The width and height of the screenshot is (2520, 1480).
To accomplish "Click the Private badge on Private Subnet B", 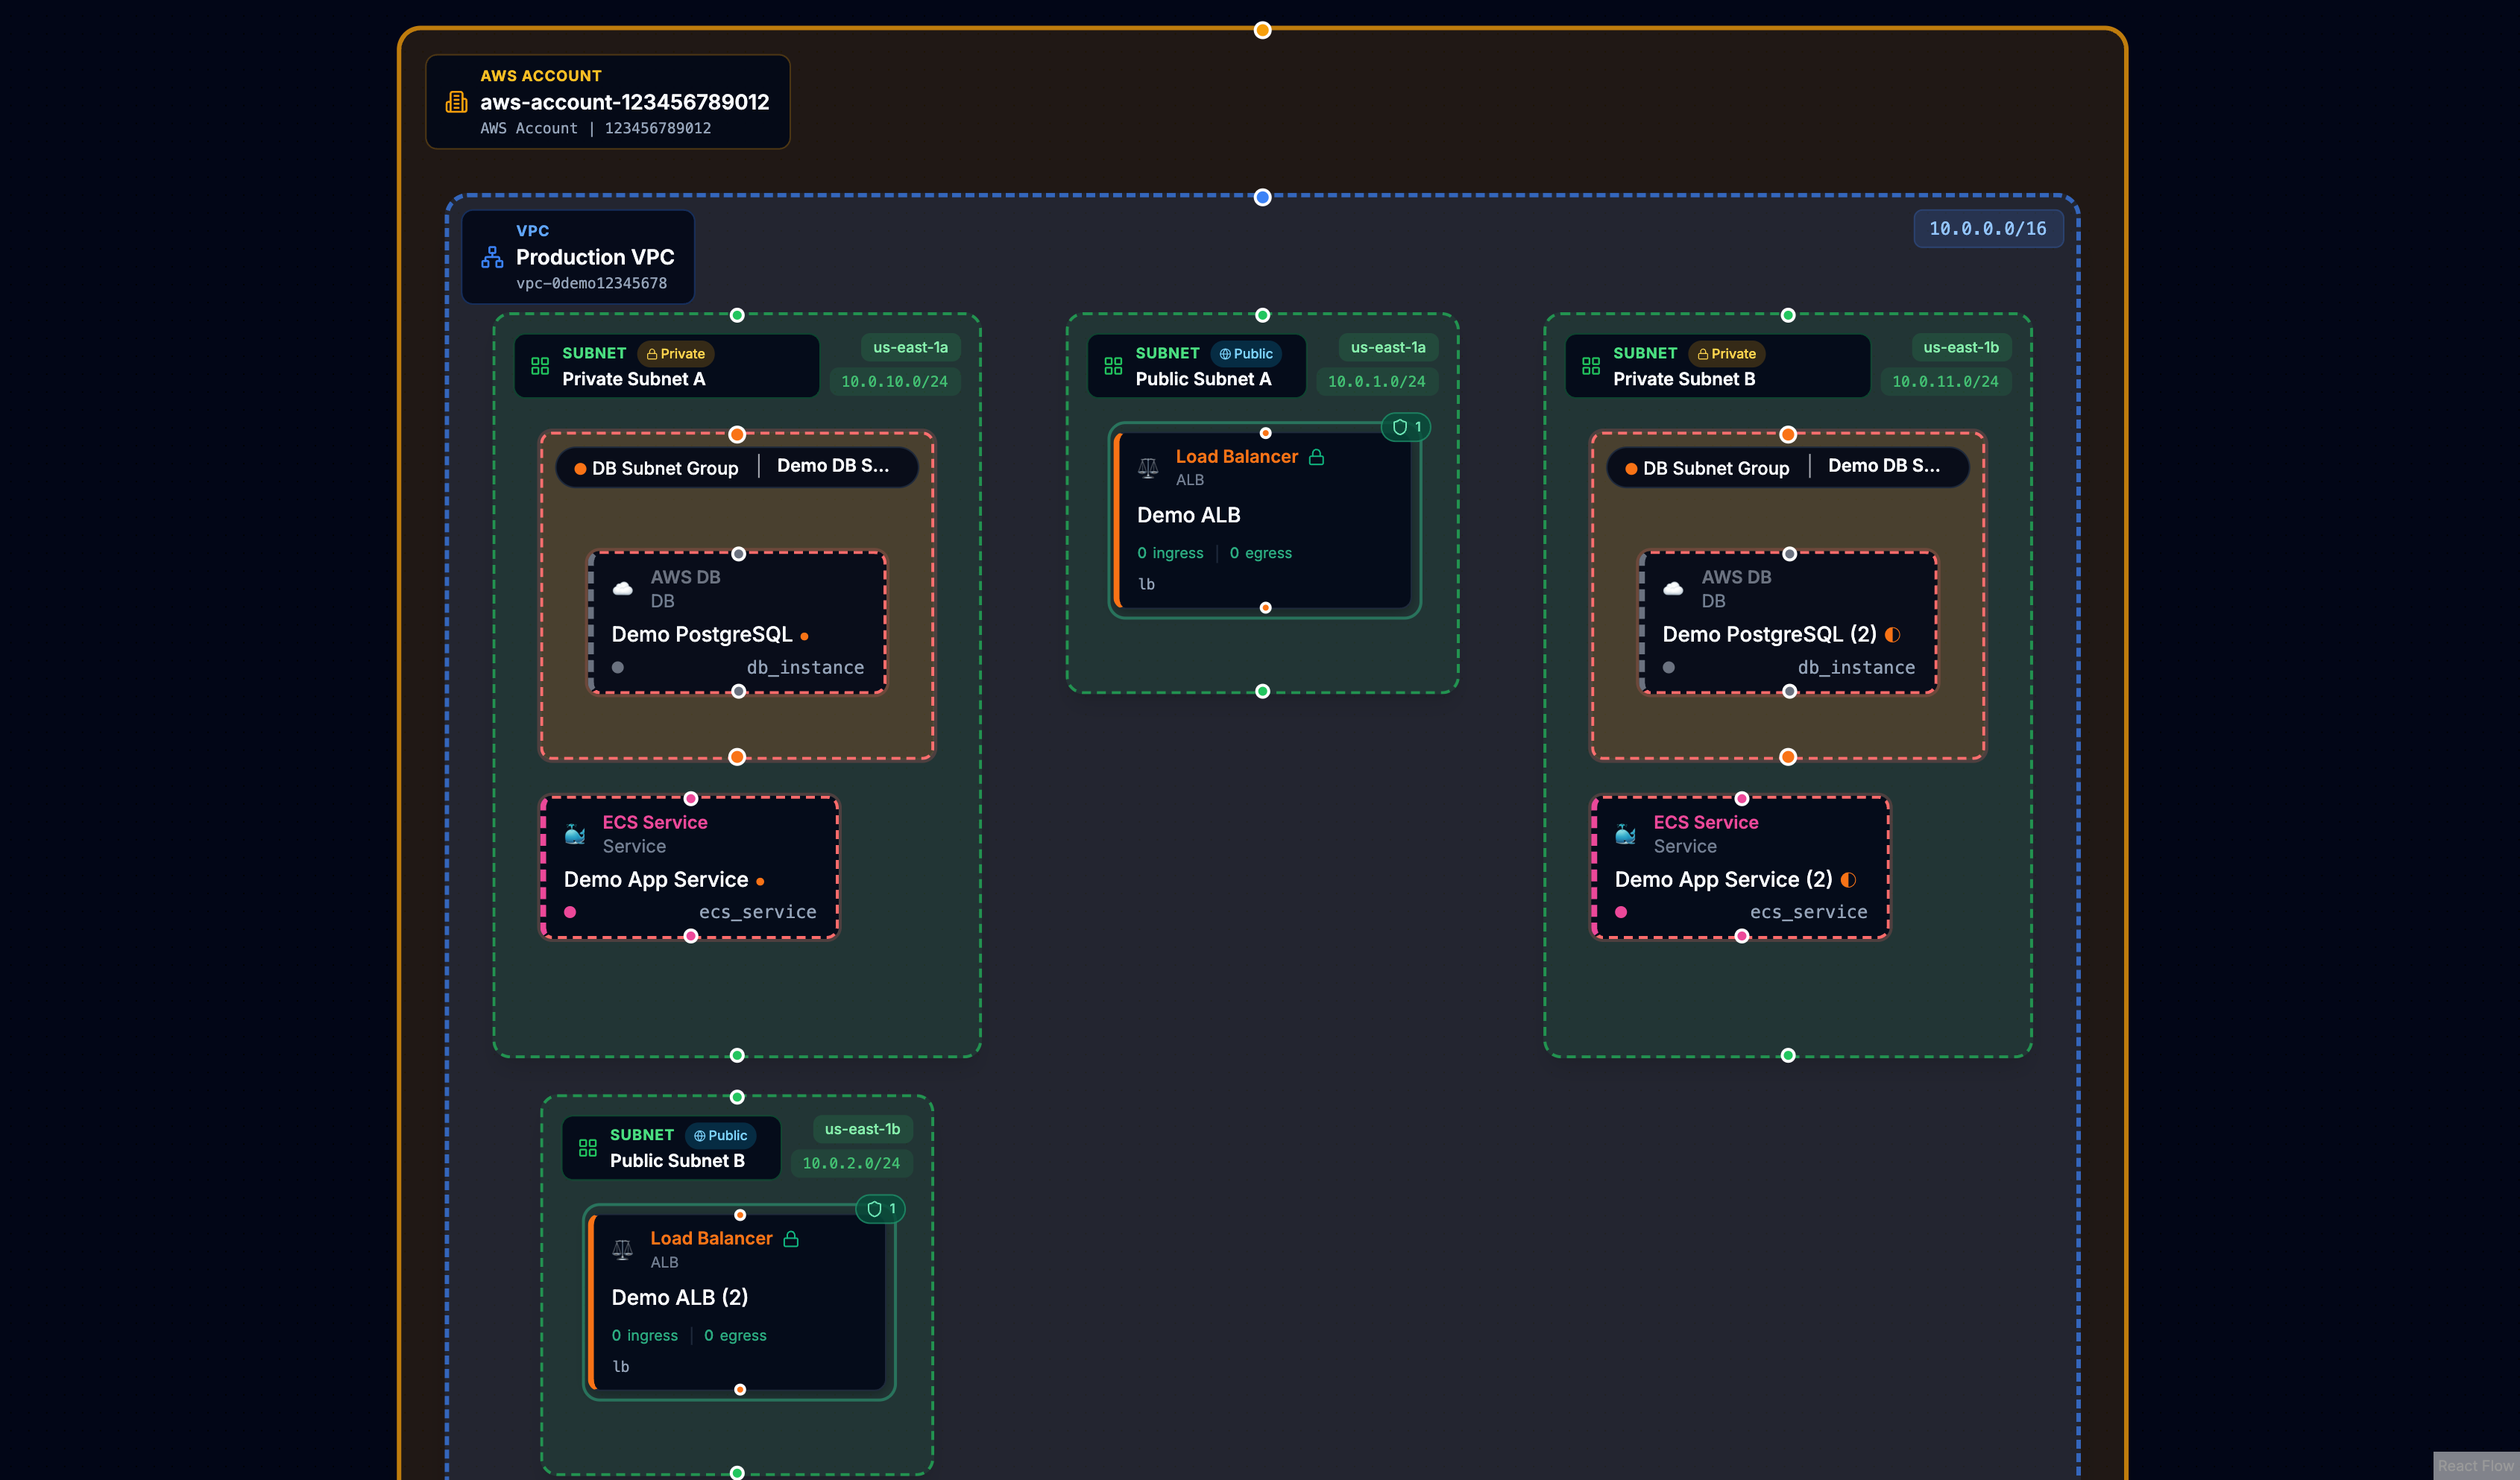I will [x=1726, y=354].
